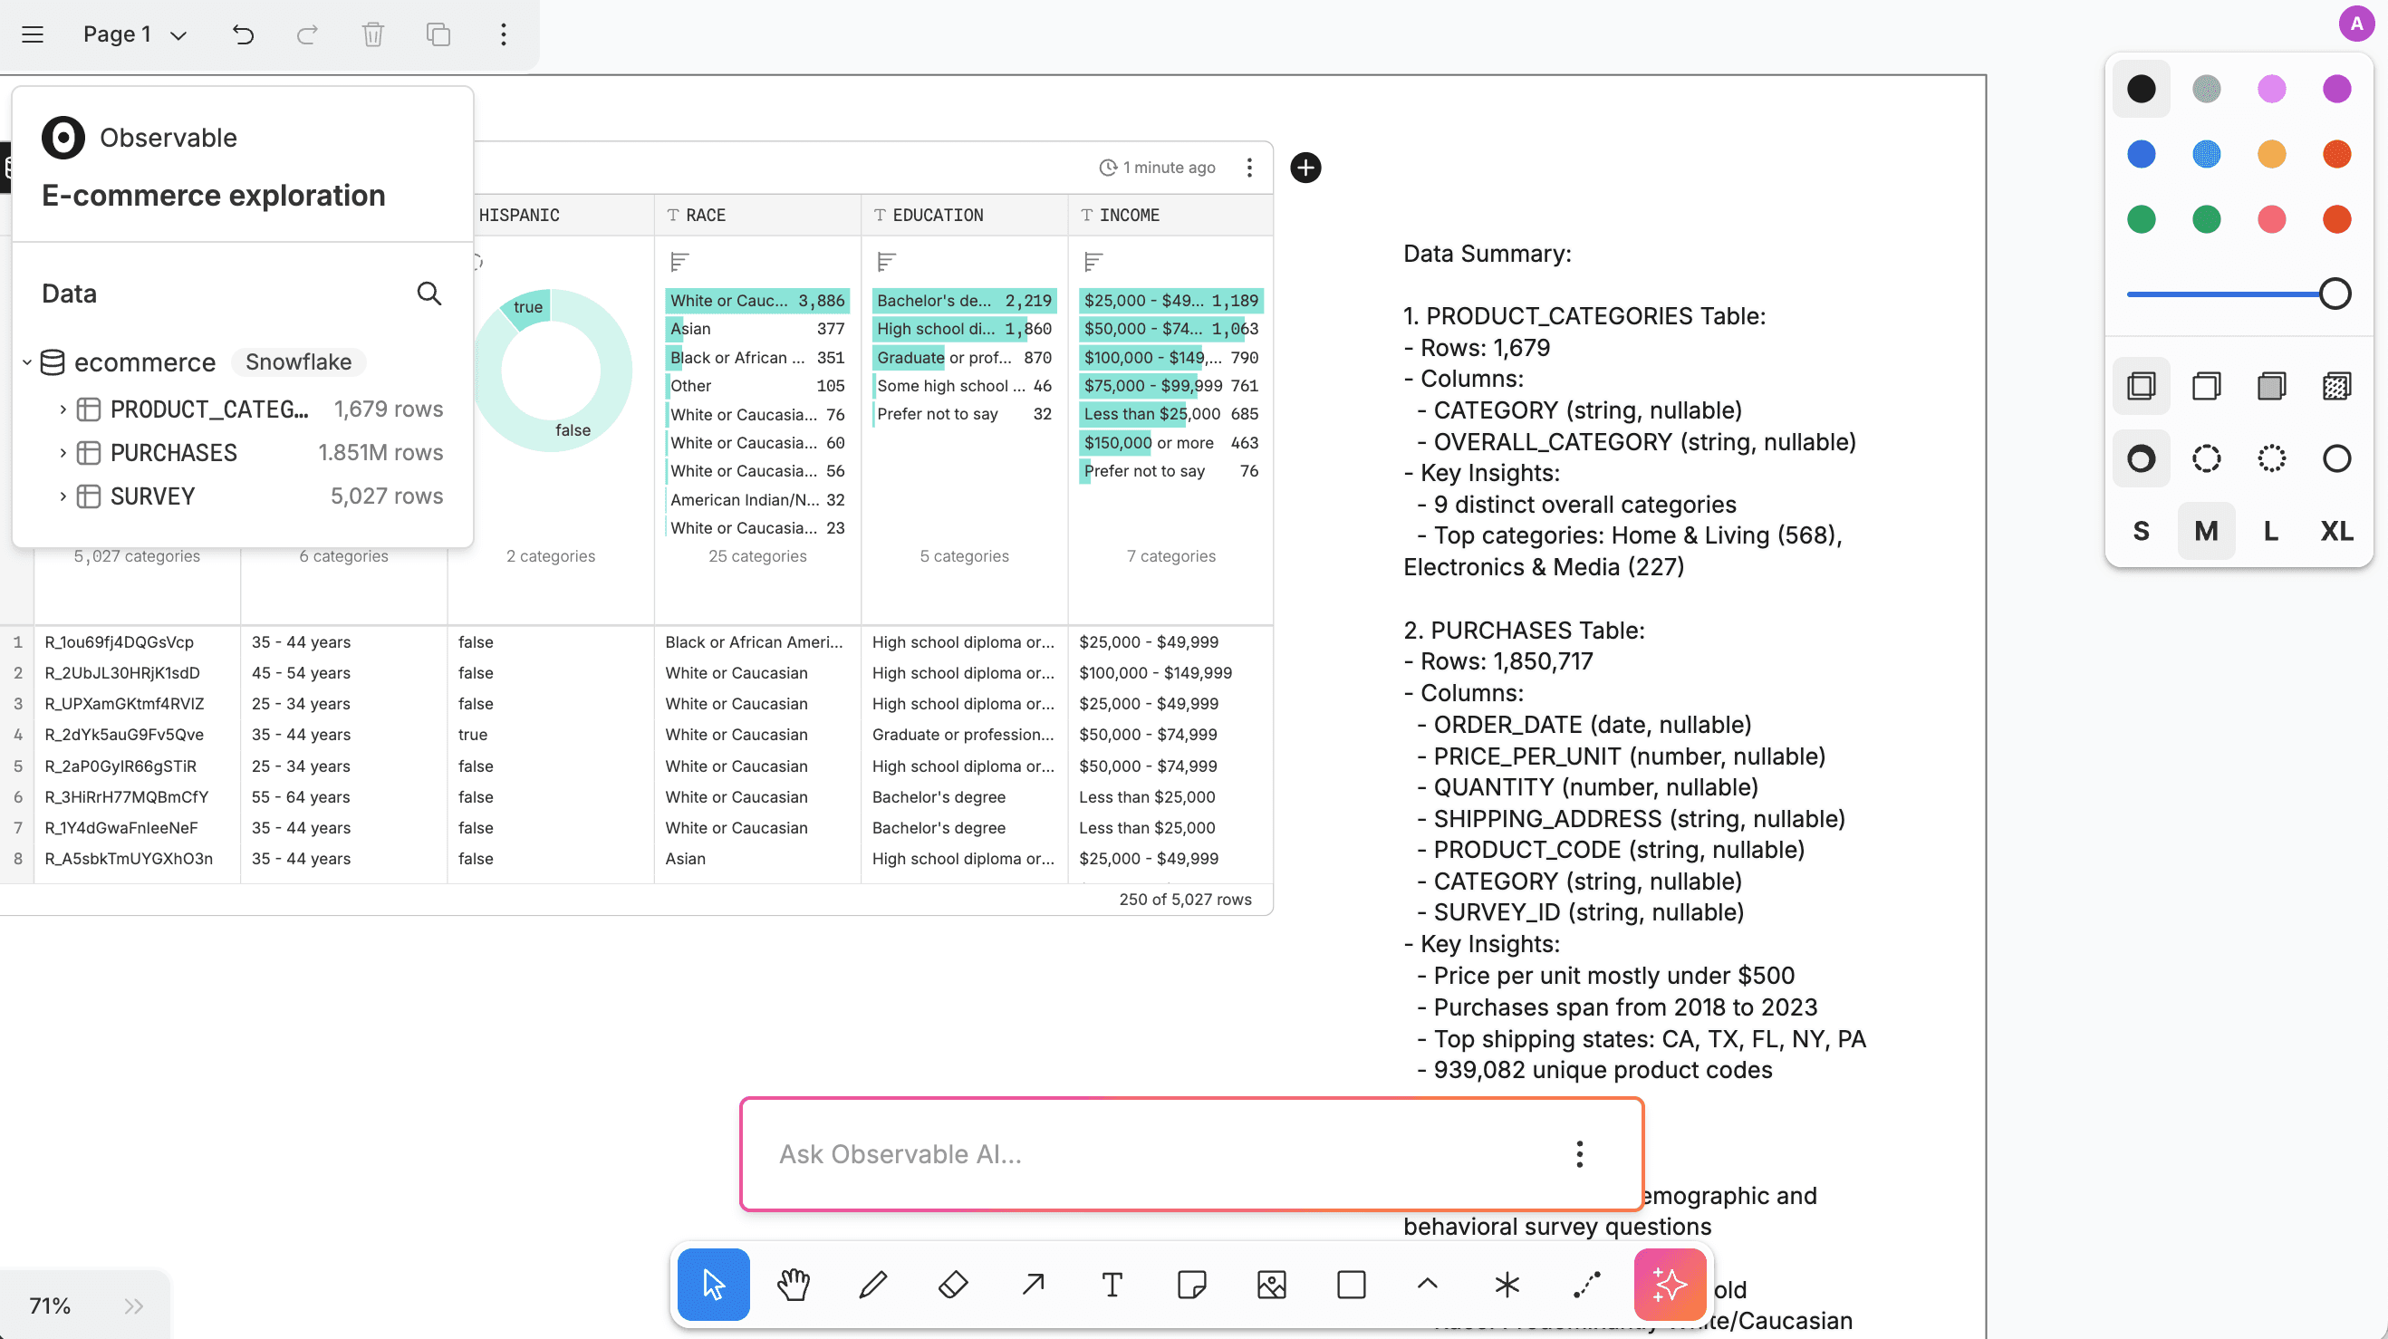The width and height of the screenshot is (2388, 1339).
Task: Select the text tool
Action: pyautogui.click(x=1112, y=1285)
